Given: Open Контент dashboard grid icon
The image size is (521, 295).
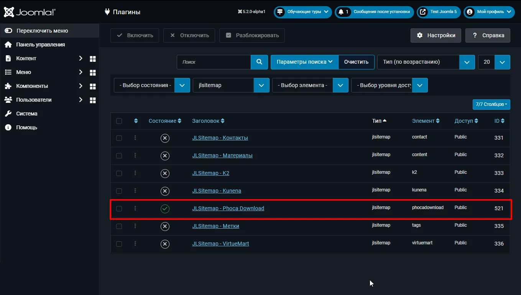Looking at the screenshot, I should click(92, 59).
